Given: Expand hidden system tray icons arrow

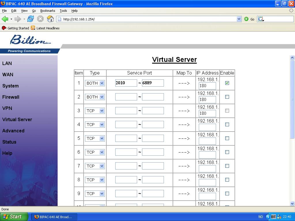Looking at the screenshot, I should (268, 217).
